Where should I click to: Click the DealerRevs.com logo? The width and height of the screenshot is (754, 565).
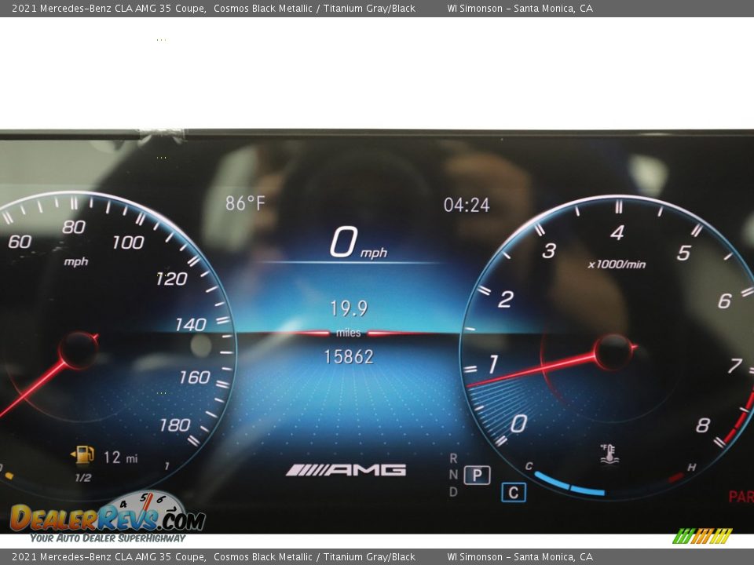[108, 517]
